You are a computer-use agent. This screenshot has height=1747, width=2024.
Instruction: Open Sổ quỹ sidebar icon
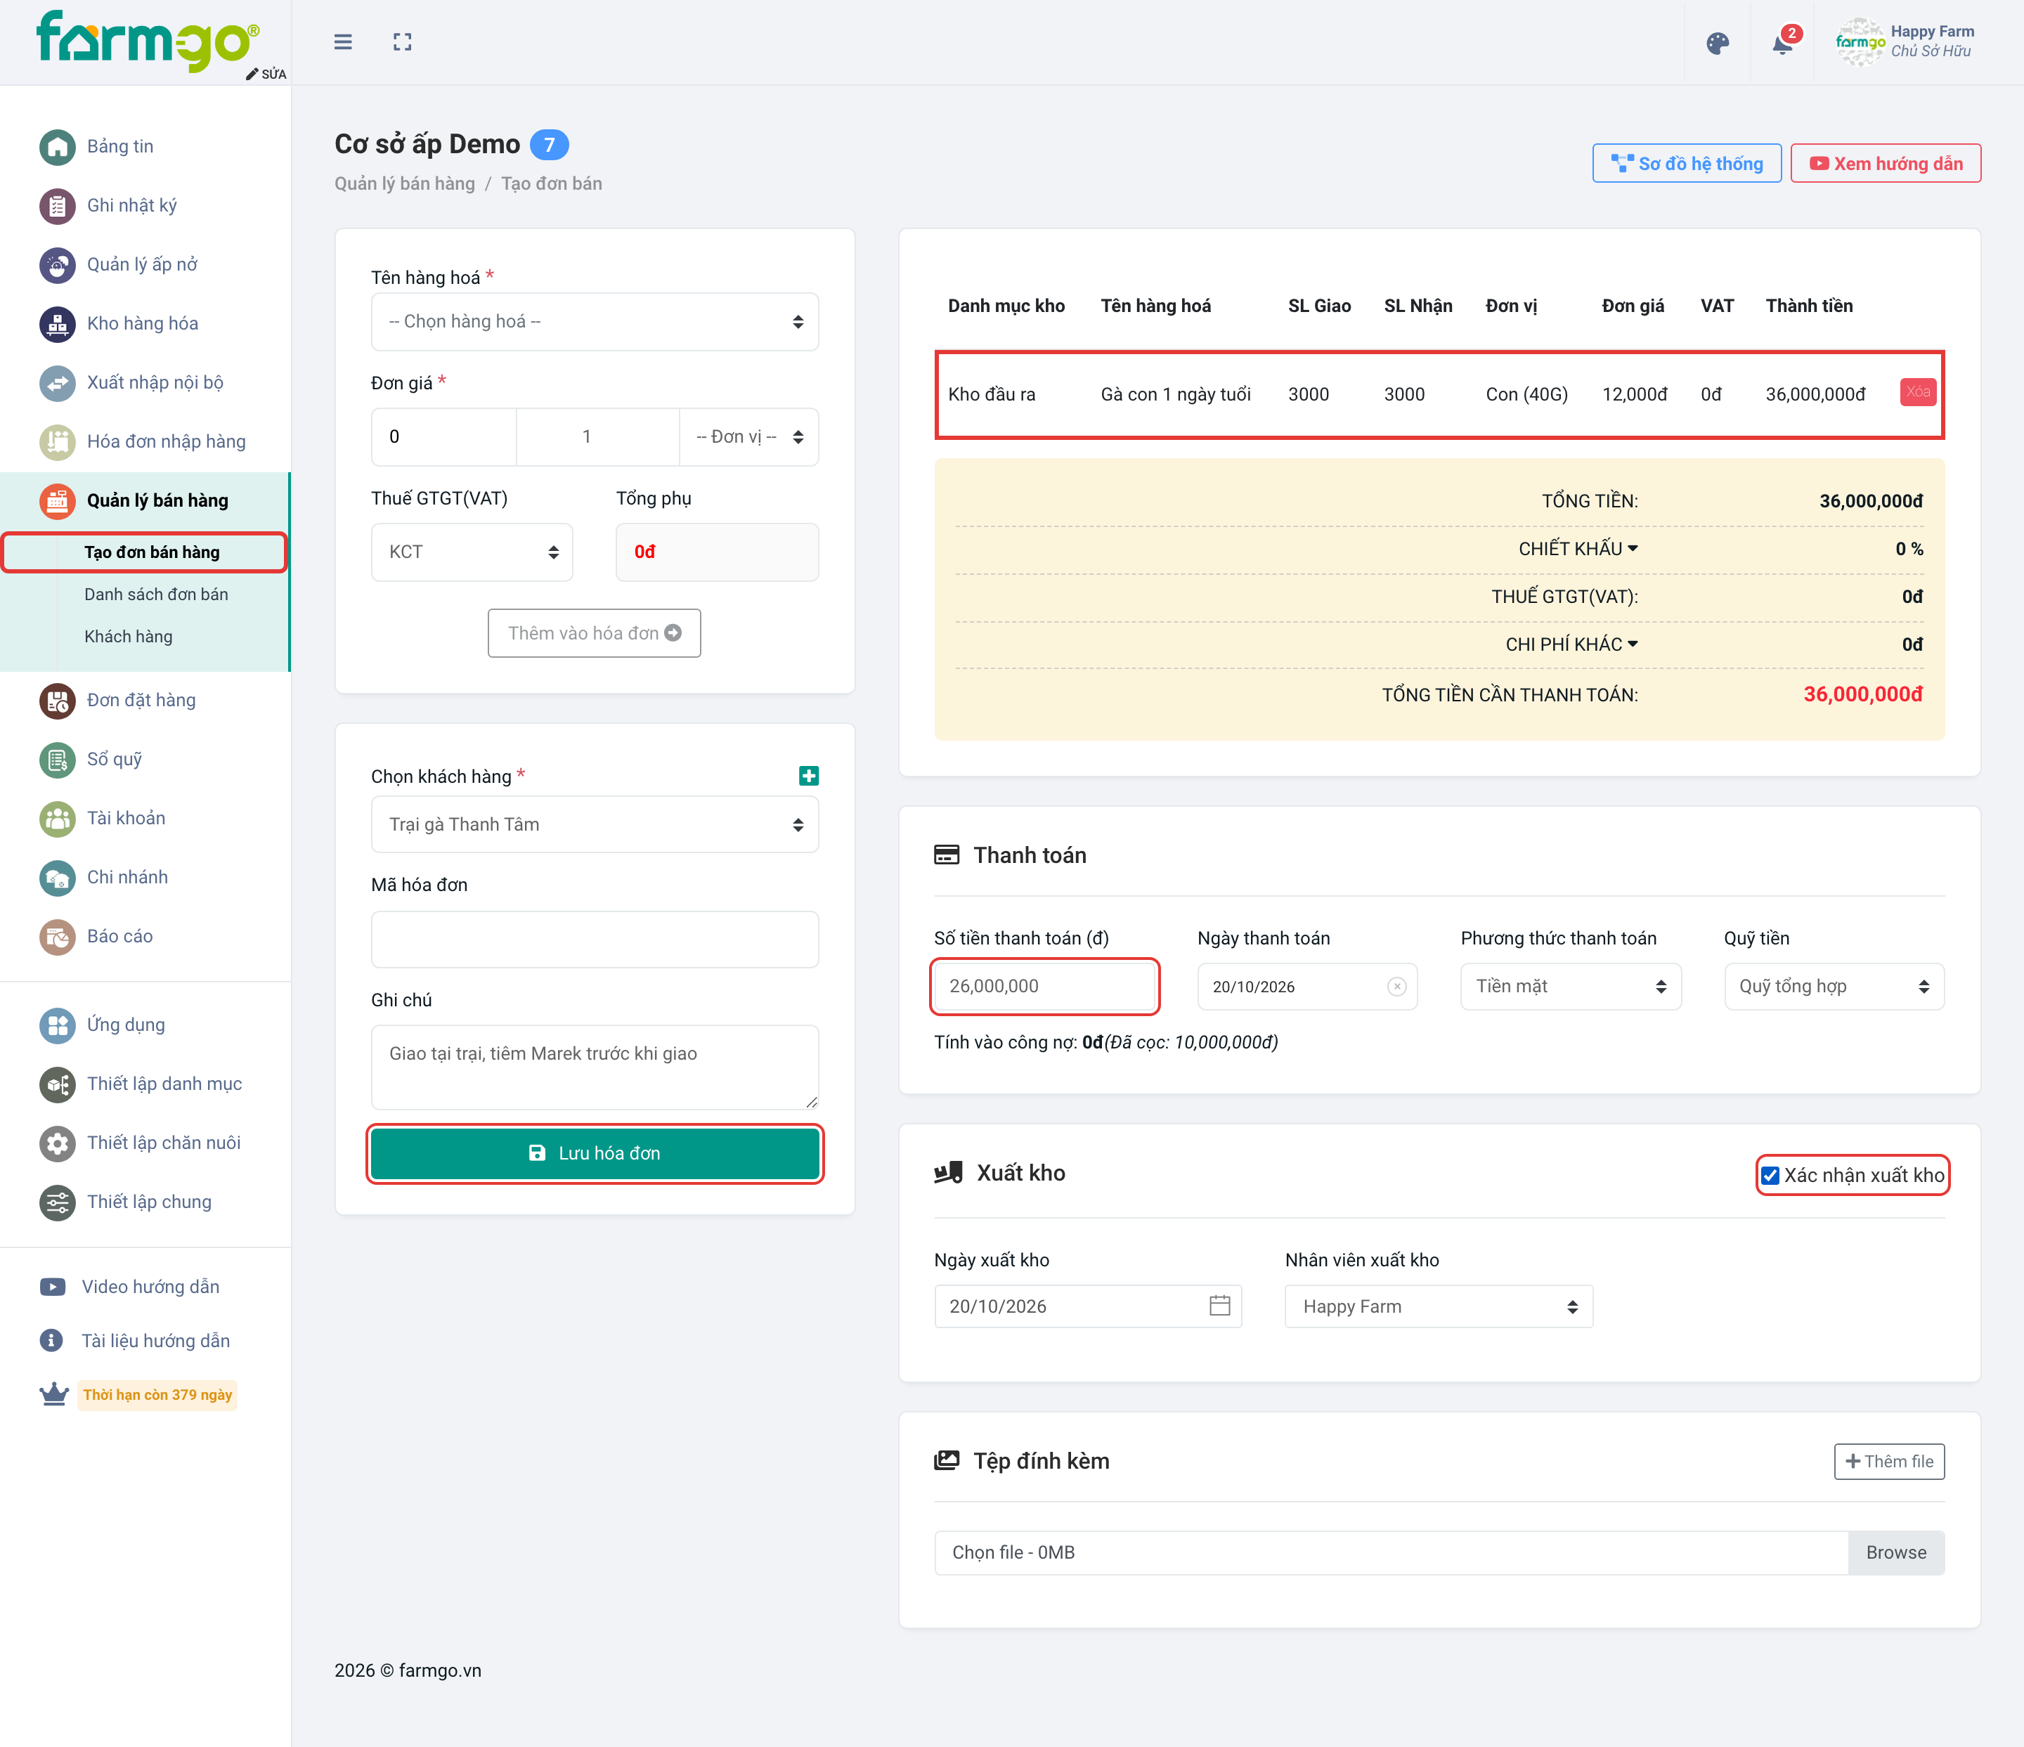pyautogui.click(x=58, y=760)
